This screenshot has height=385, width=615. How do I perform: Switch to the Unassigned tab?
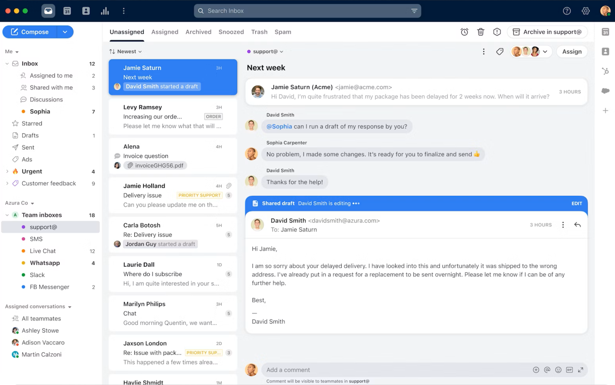pos(127,32)
